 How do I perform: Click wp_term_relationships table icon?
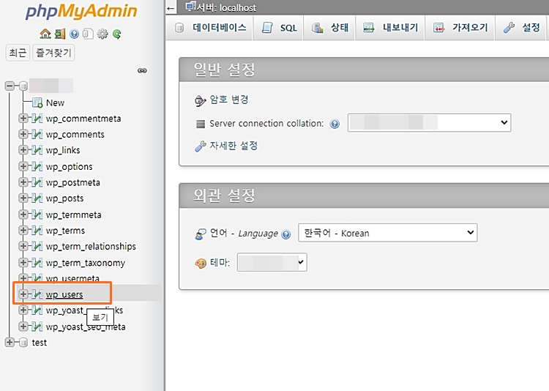(x=37, y=246)
